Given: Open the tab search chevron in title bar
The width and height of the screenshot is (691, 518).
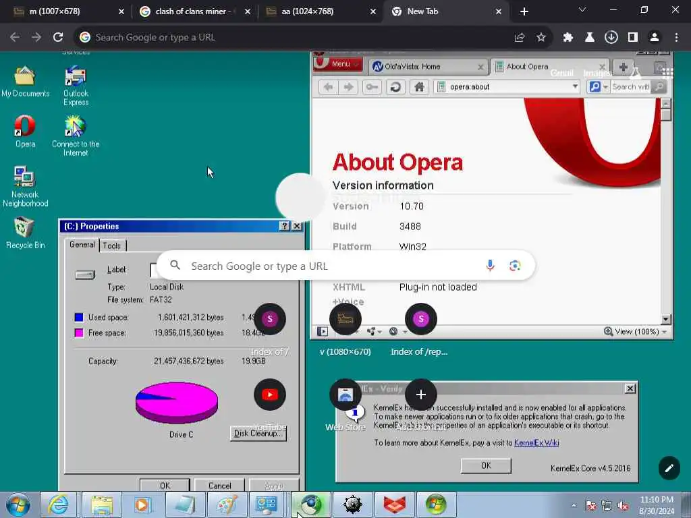Looking at the screenshot, I should tap(582, 9).
